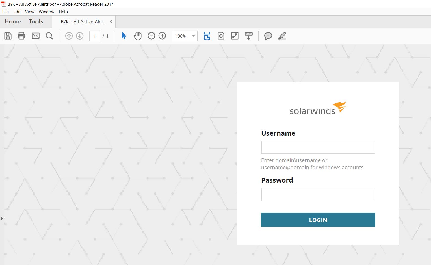Click the solarwinds logo
Screen dimensions: 431x265
coord(318,108)
